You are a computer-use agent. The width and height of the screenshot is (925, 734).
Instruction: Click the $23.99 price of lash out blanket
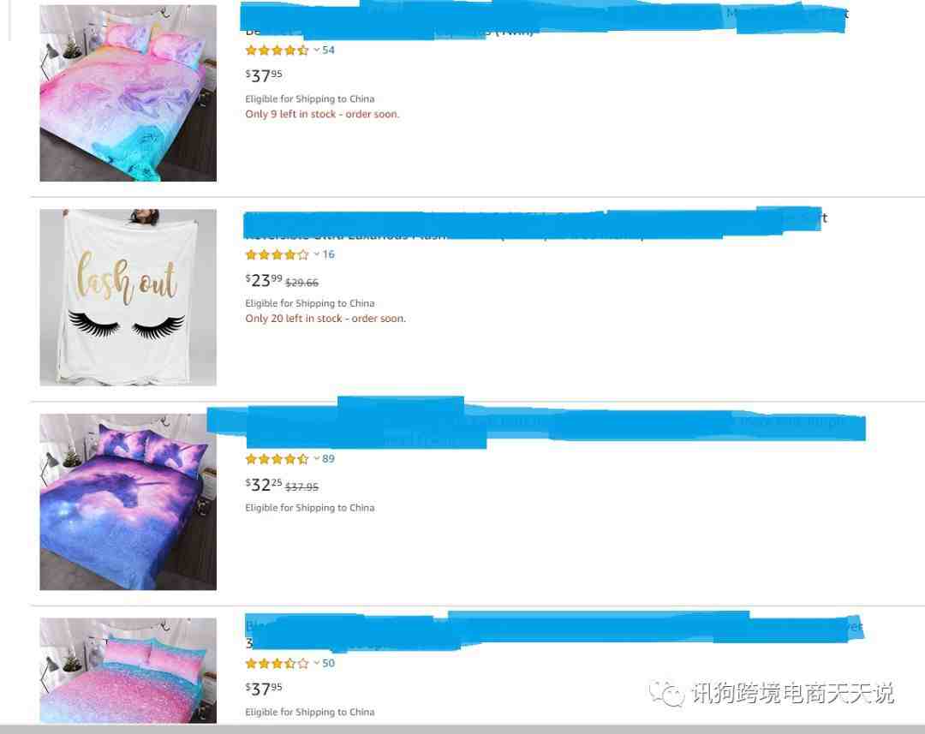[x=264, y=280]
